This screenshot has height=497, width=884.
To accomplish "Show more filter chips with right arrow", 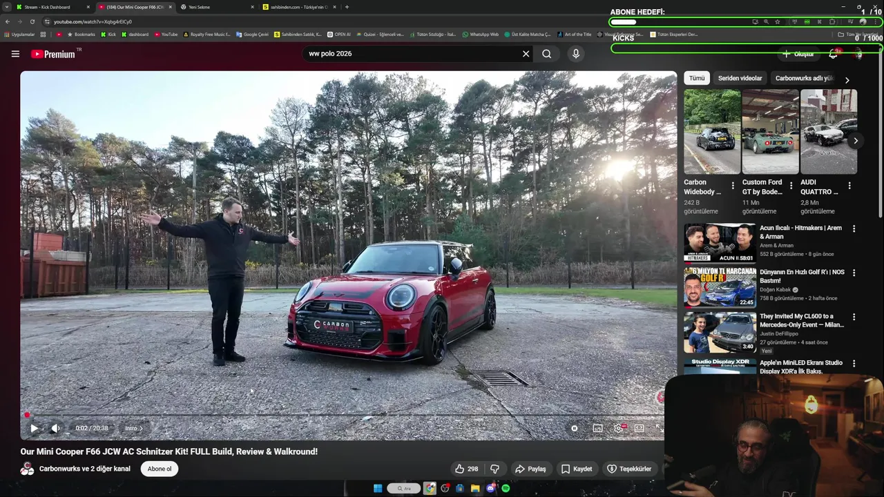I will [847, 79].
